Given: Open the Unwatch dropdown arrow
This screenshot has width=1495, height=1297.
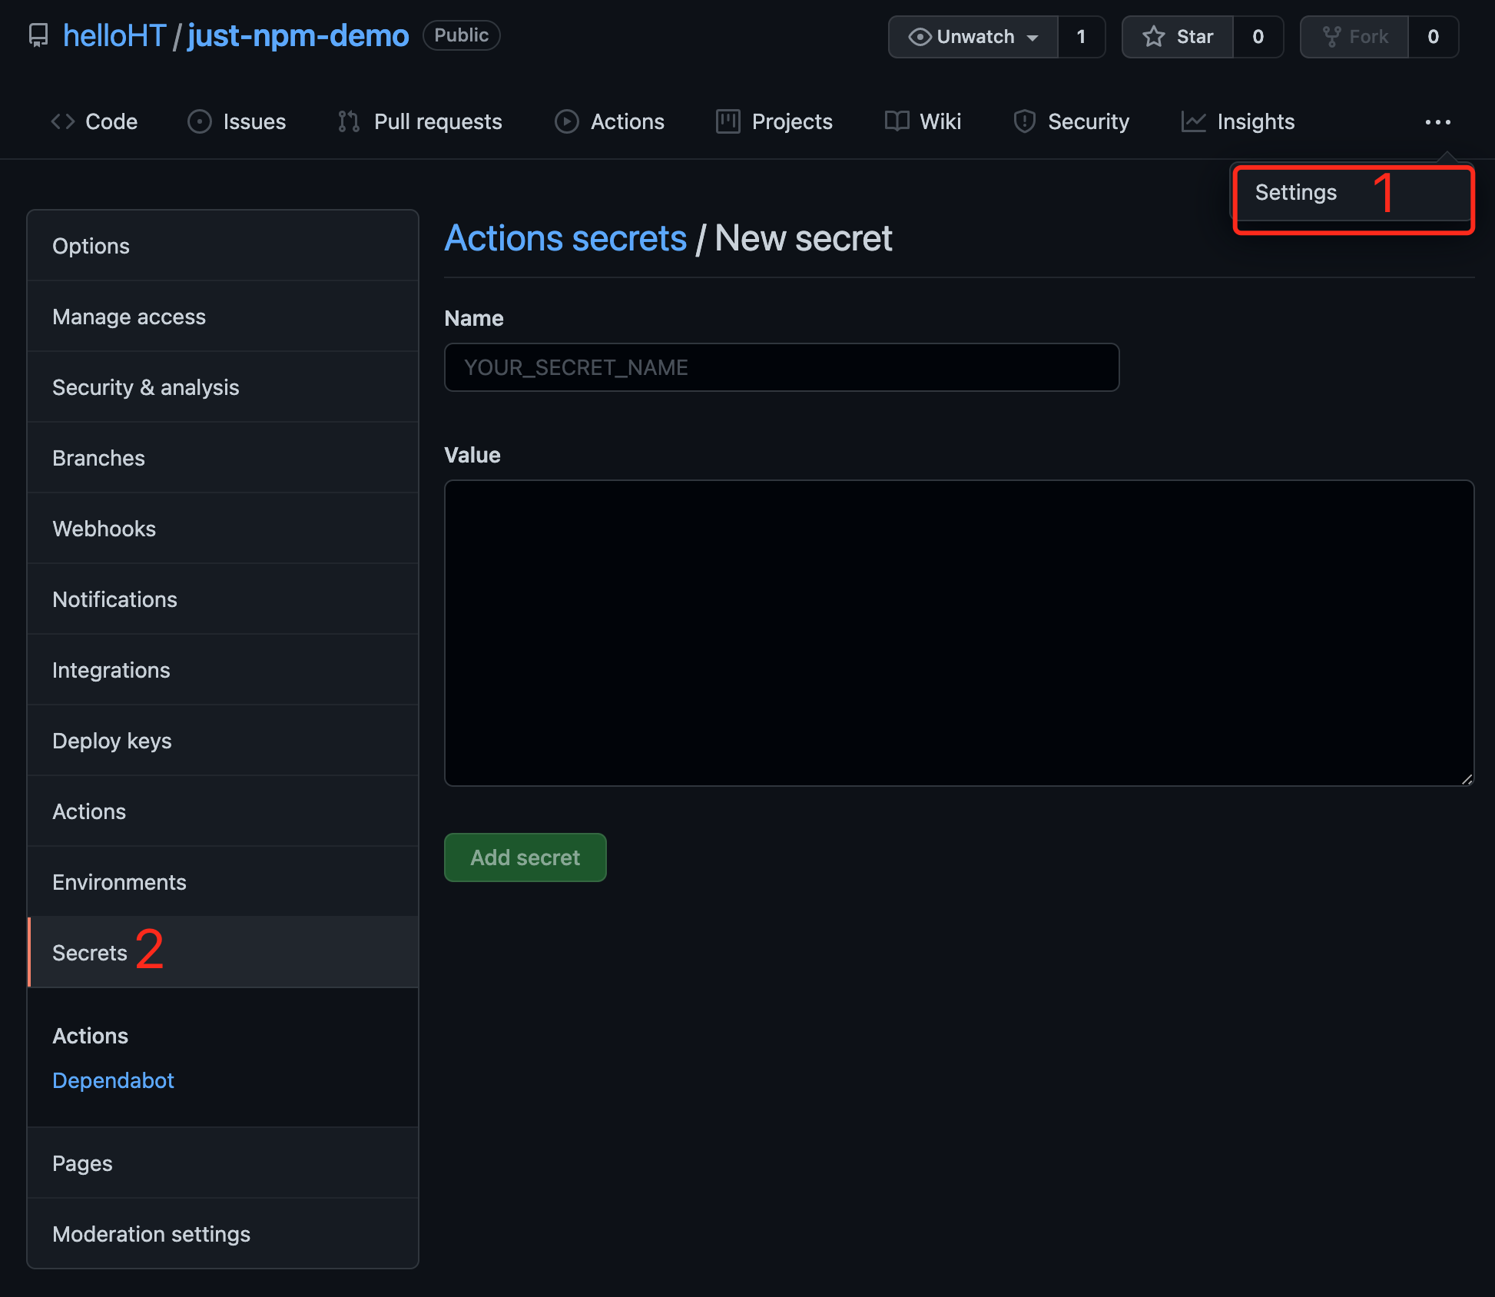Looking at the screenshot, I should (1033, 38).
